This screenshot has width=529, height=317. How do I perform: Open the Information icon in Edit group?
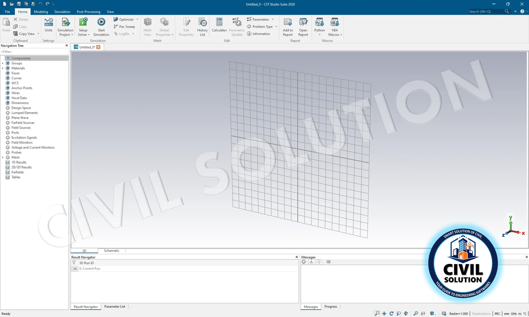pyautogui.click(x=259, y=34)
